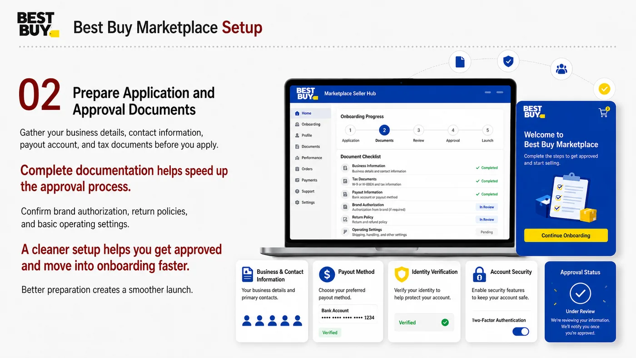
Task: Open Onboarding in the sidebar
Action: [311, 124]
